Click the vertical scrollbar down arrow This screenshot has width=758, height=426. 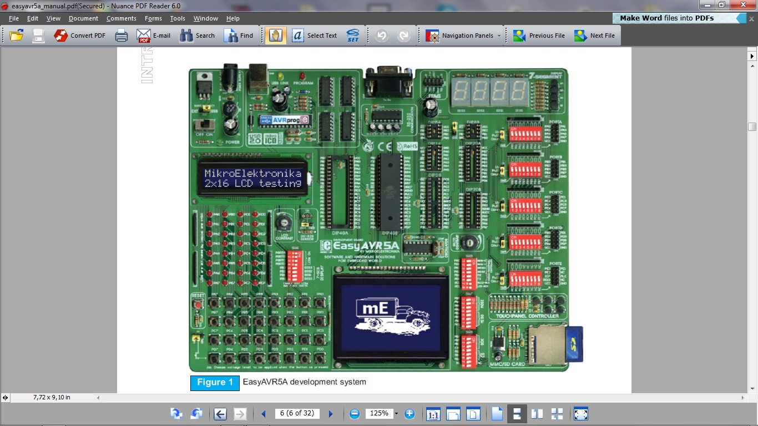[752, 388]
